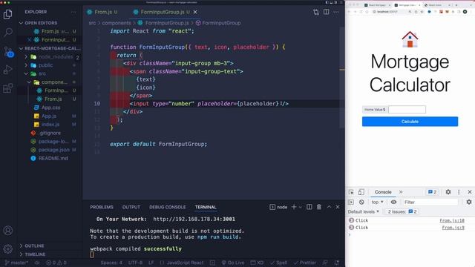Open terminal launch profile dropdown arrow
Viewport: 475px width, 267px height.
(x=300, y=208)
